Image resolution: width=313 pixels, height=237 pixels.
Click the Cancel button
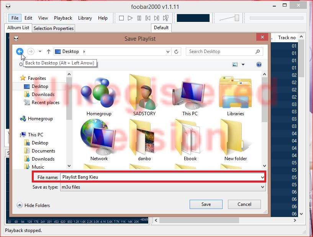[244, 204]
